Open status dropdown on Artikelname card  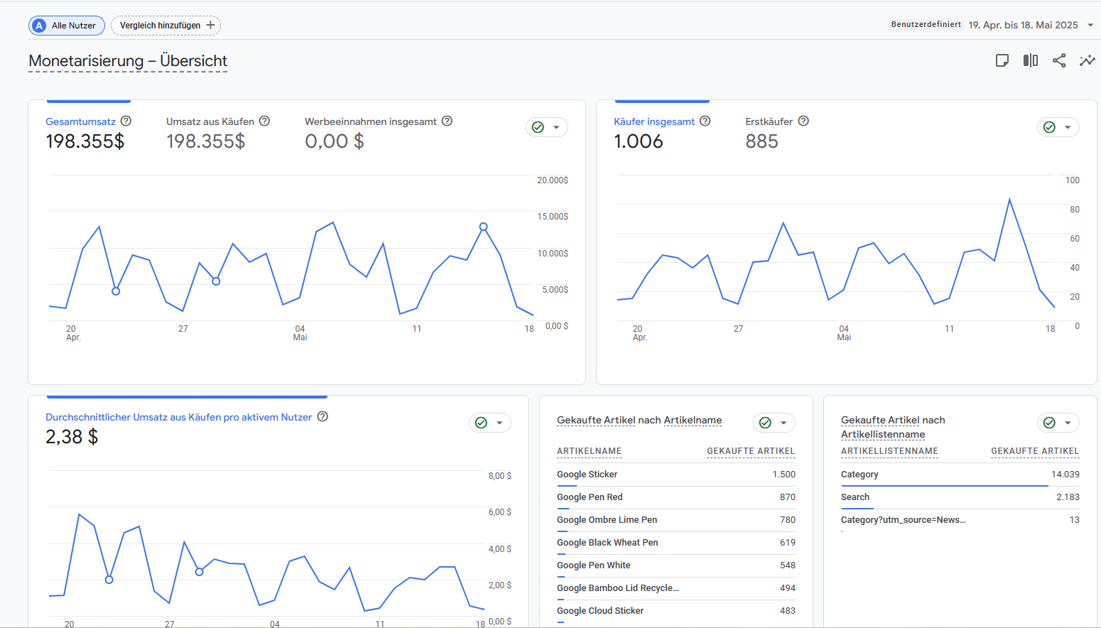(774, 423)
